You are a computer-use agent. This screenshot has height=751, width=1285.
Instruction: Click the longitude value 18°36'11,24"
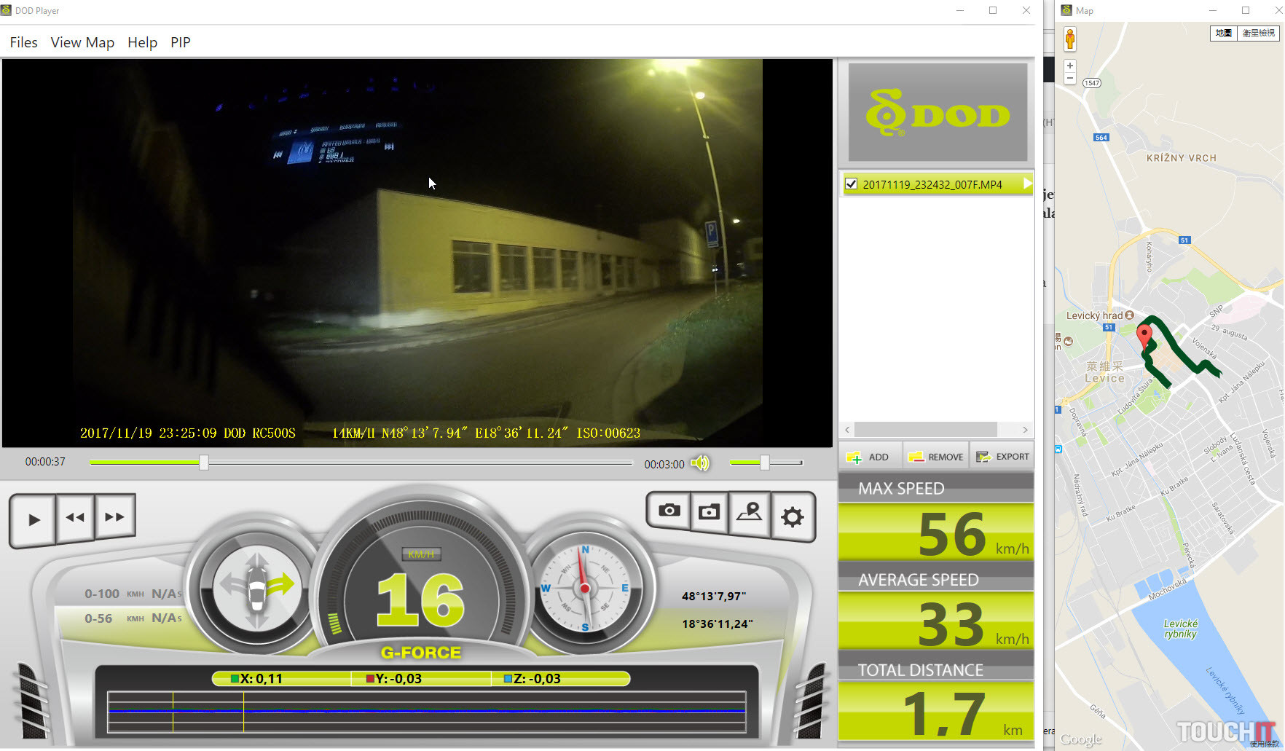(718, 624)
